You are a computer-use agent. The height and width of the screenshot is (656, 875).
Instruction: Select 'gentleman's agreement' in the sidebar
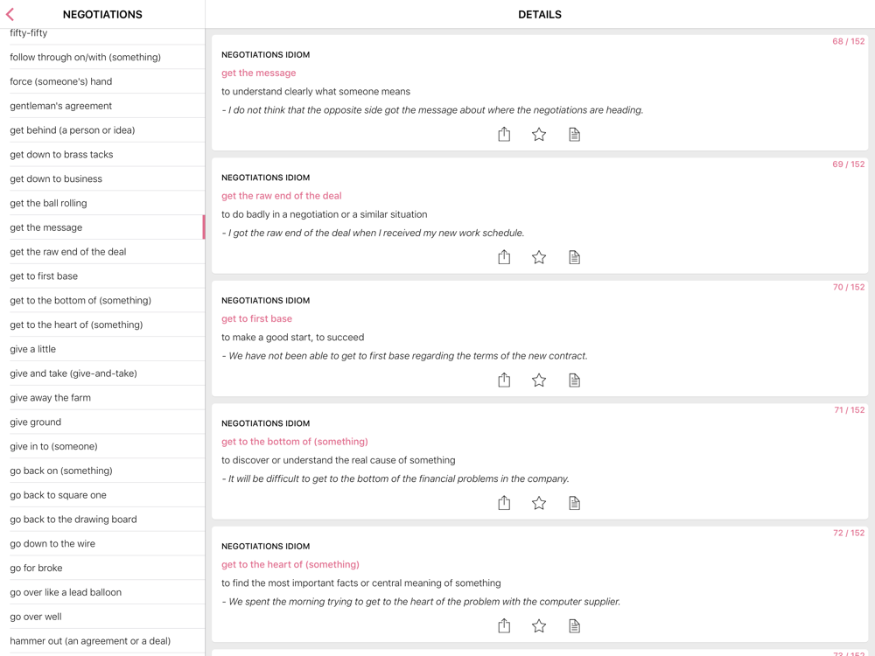[61, 106]
